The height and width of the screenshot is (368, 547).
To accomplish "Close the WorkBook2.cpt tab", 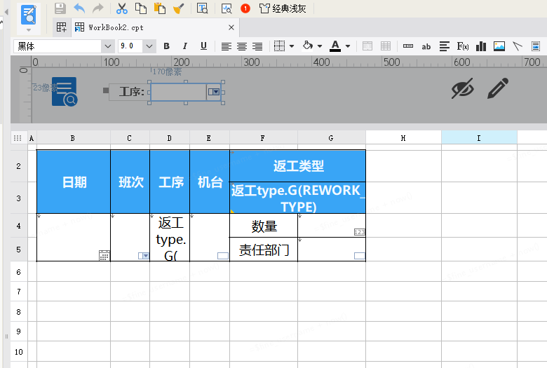I will (x=231, y=27).
